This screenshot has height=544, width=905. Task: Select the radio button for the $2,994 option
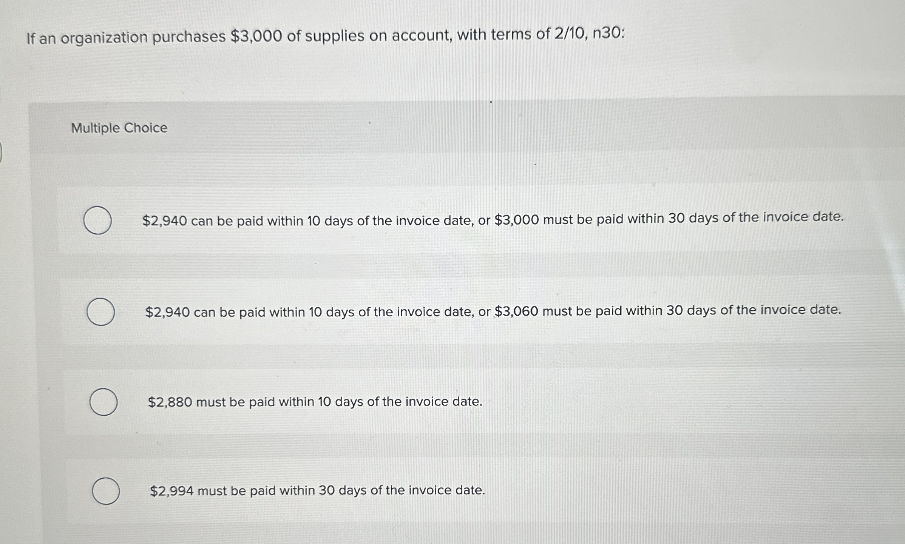click(106, 490)
